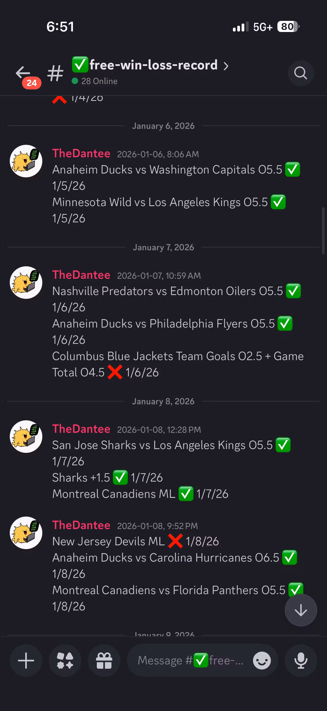The height and width of the screenshot is (711, 327).
Task: Open TheDantee avatar at 10:59 AM message
Action: 26,282
